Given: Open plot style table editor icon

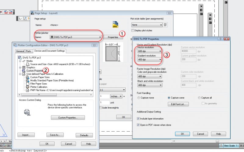Looking at the screenshot, I should [165, 25].
